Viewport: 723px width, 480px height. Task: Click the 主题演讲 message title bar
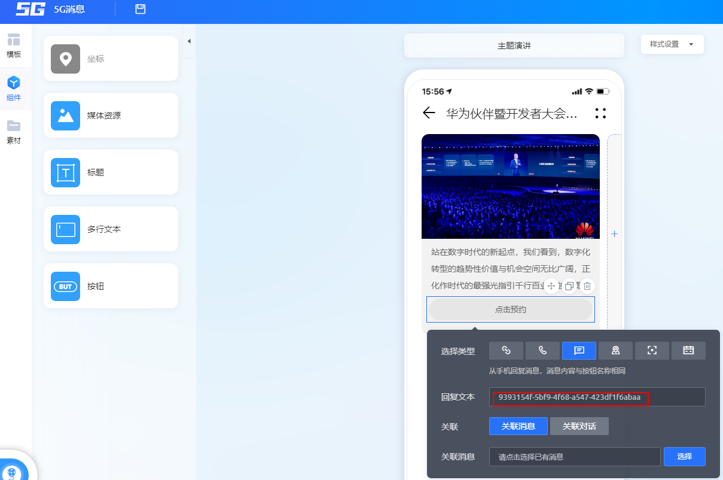click(x=514, y=45)
